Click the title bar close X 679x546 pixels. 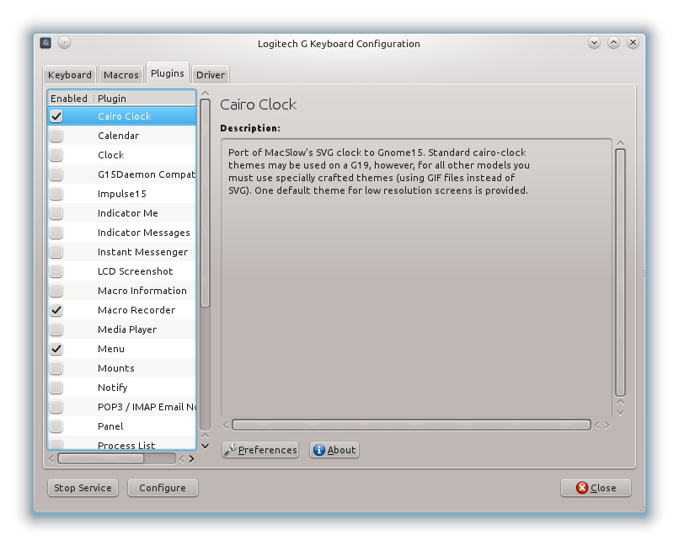[633, 43]
